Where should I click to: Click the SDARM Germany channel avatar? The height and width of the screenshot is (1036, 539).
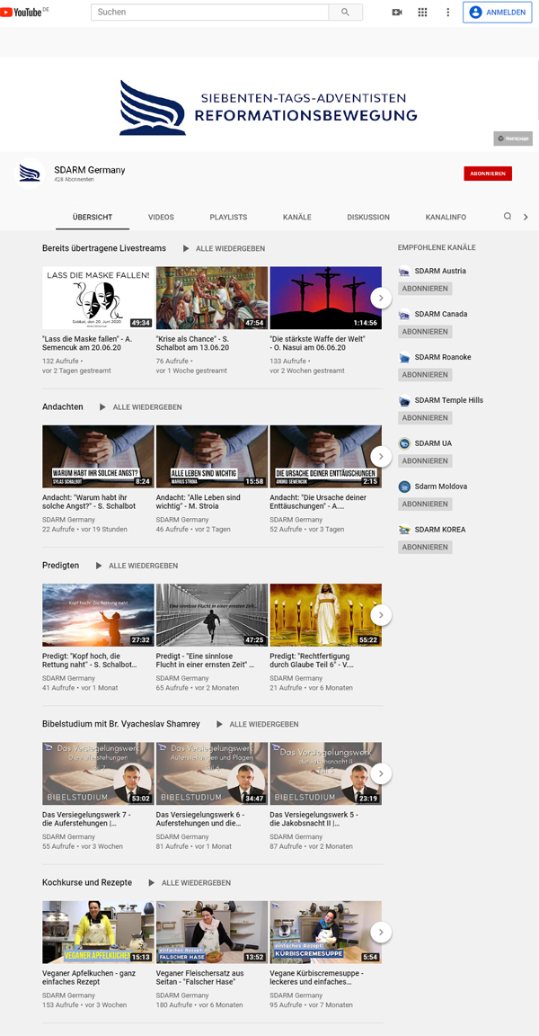pyautogui.click(x=29, y=173)
